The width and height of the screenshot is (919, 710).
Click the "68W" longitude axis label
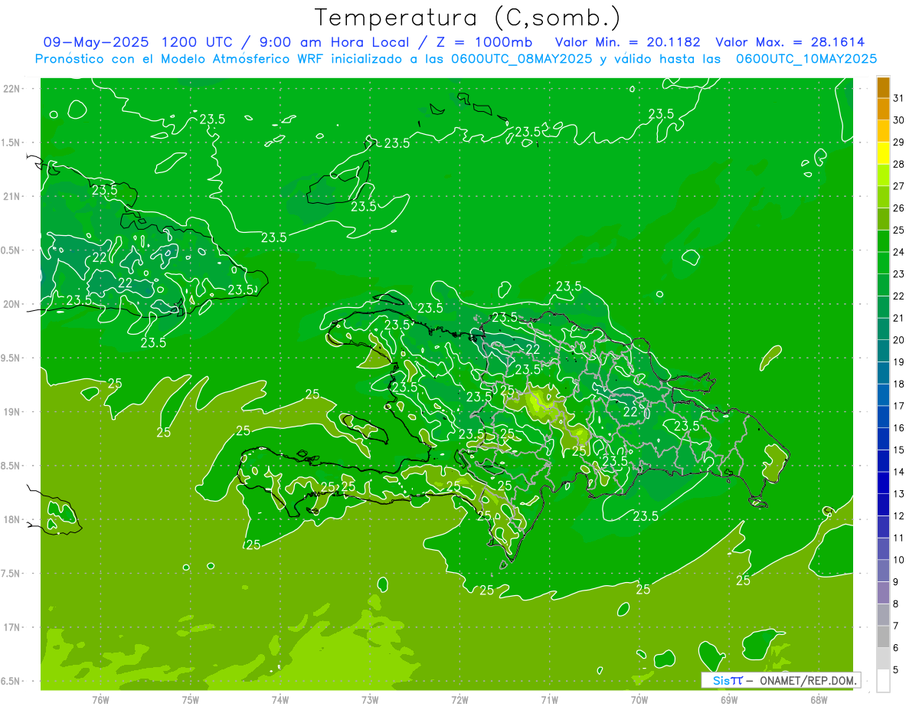pyautogui.click(x=819, y=700)
